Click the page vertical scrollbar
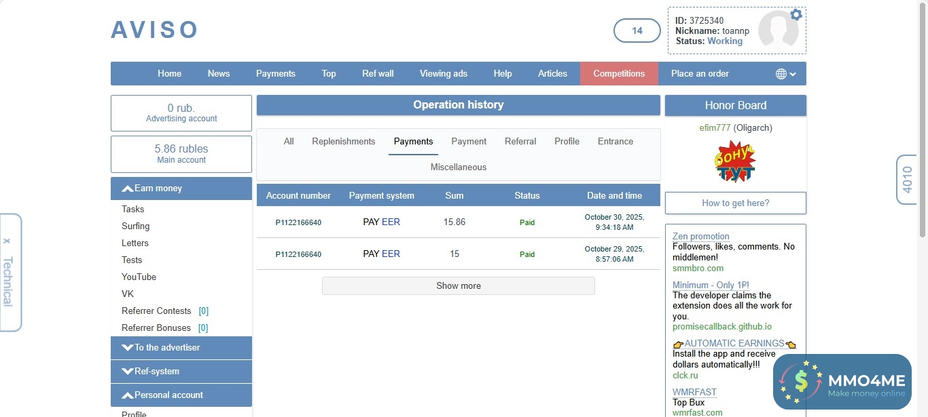928x417 pixels. tap(923, 119)
